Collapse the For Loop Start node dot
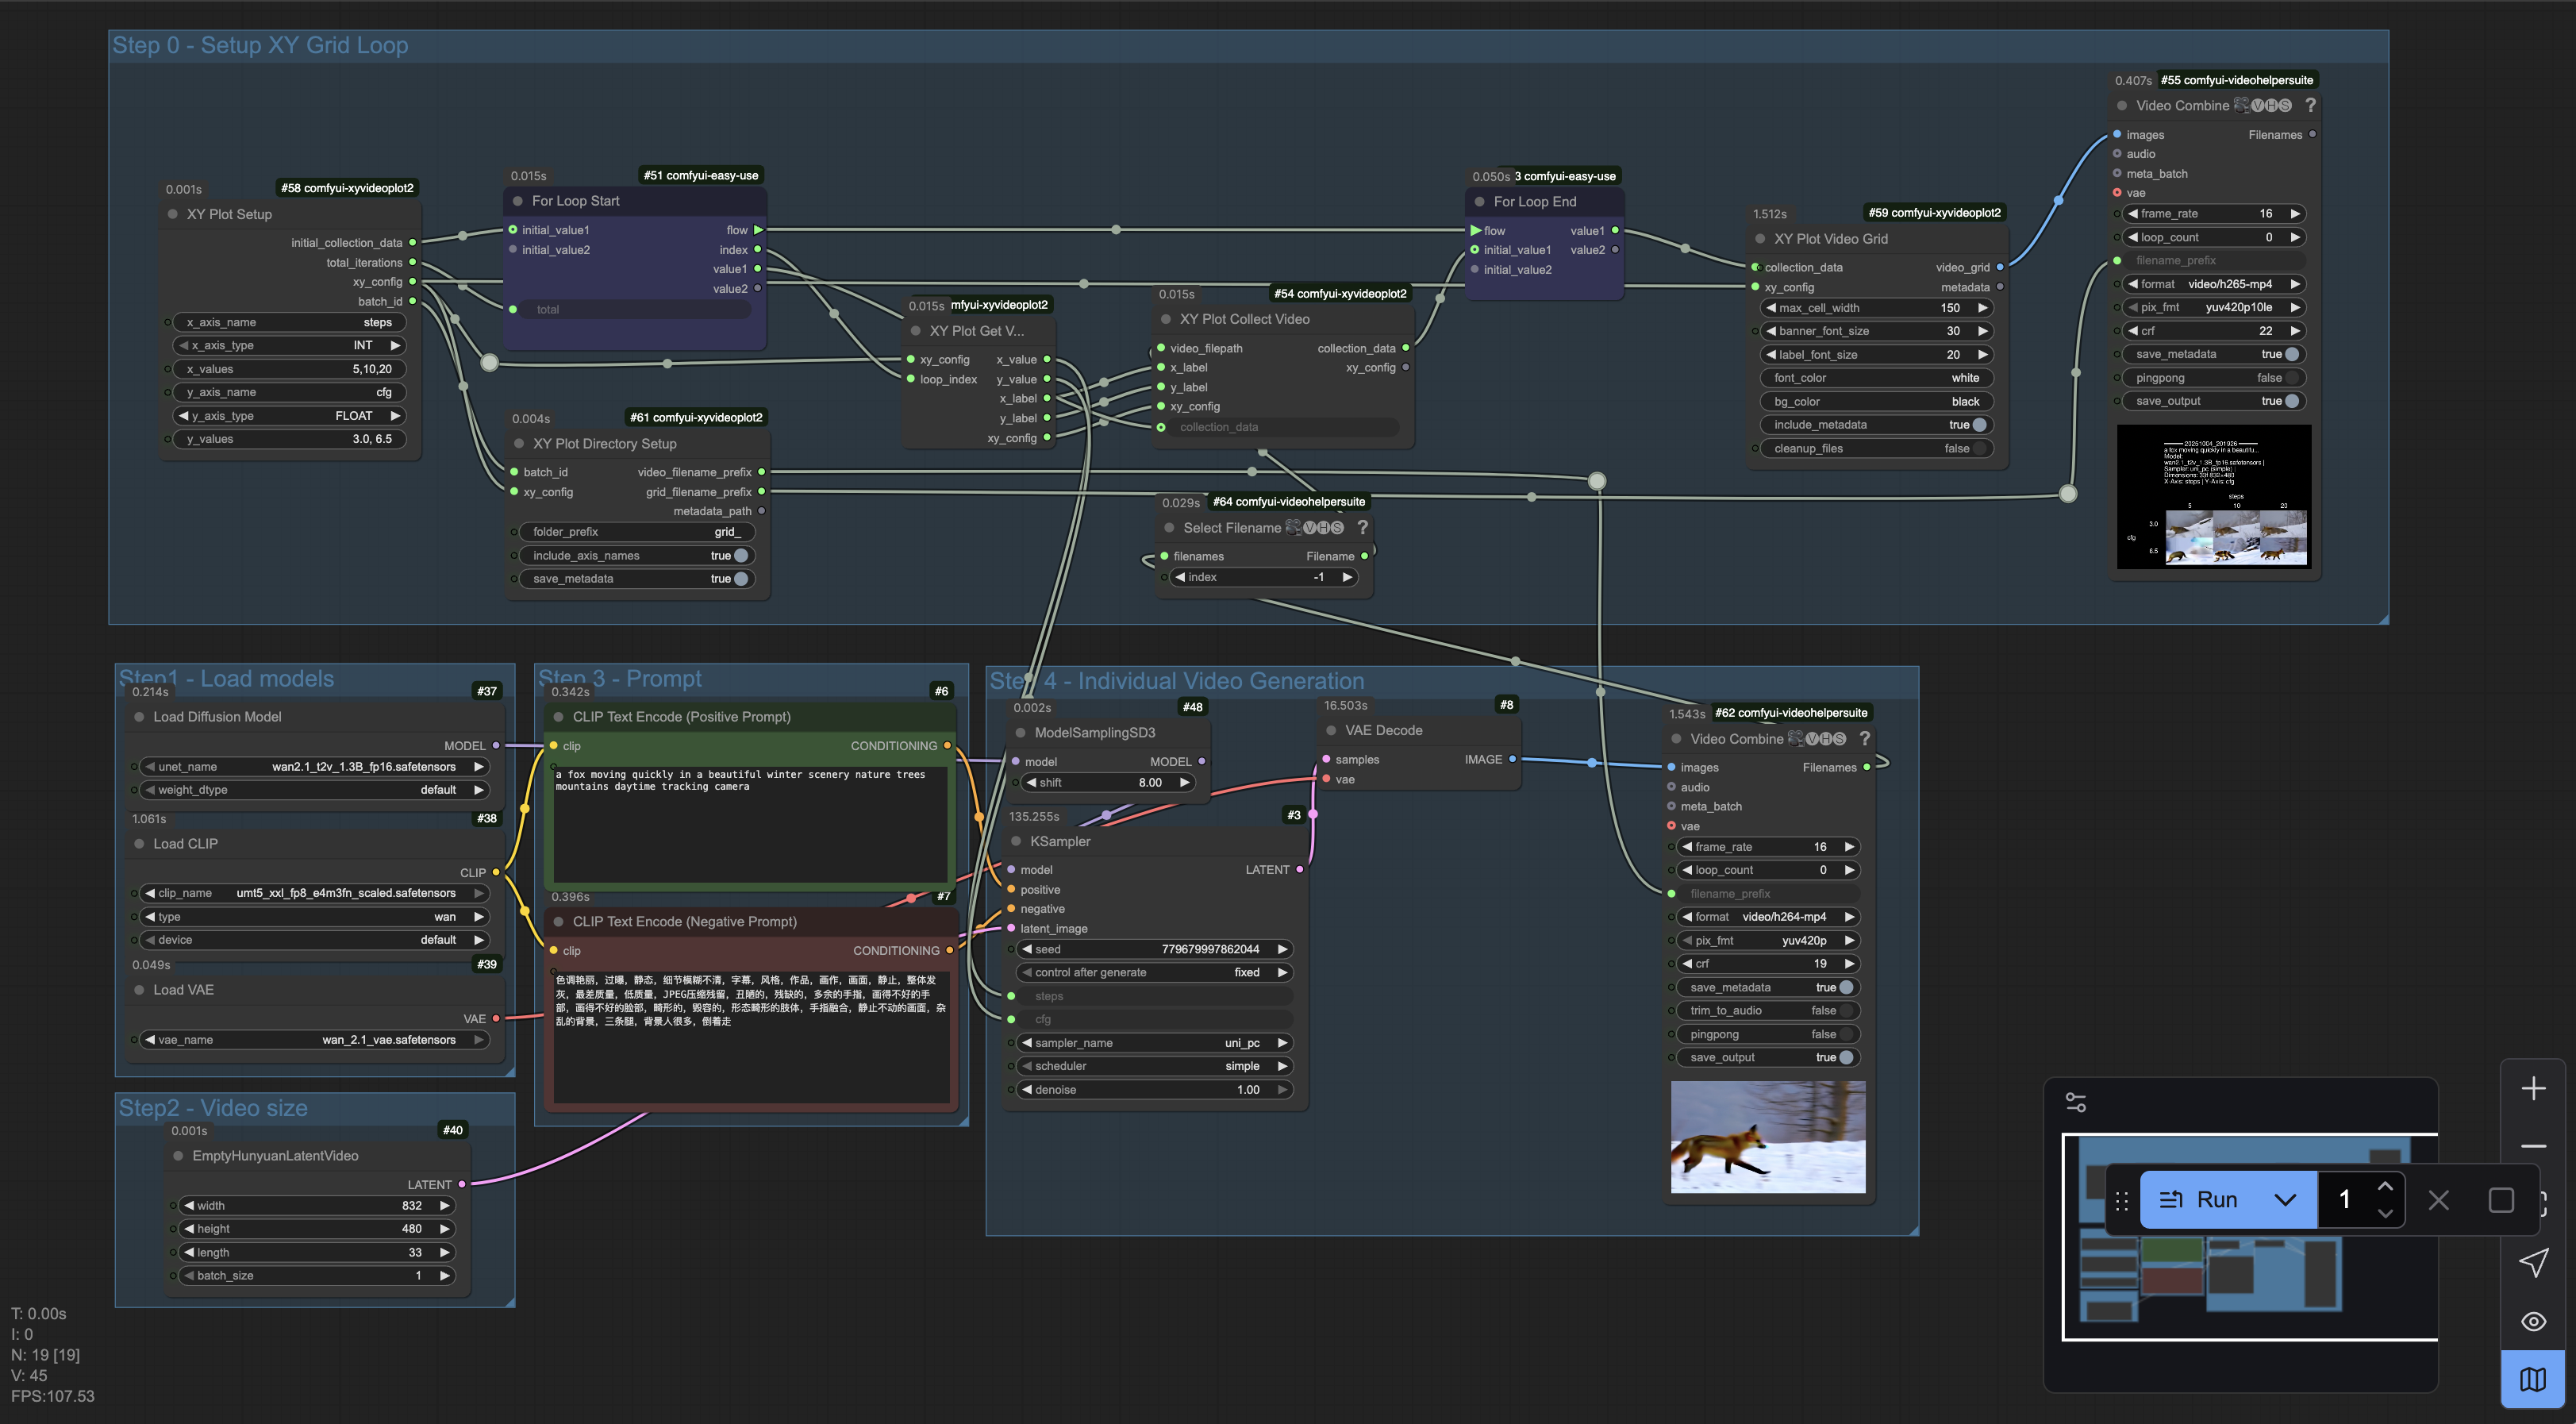This screenshot has width=2576, height=1424. pos(518,201)
